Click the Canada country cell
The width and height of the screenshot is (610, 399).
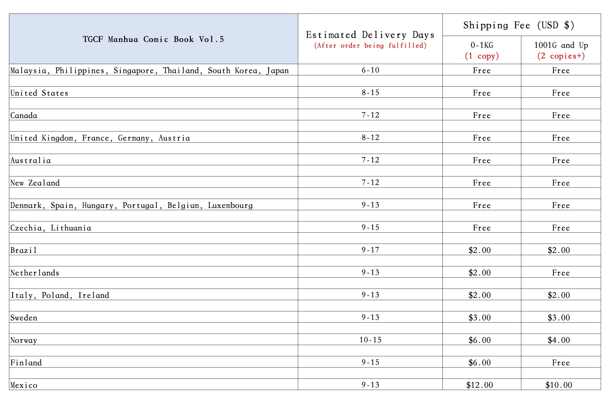point(24,115)
